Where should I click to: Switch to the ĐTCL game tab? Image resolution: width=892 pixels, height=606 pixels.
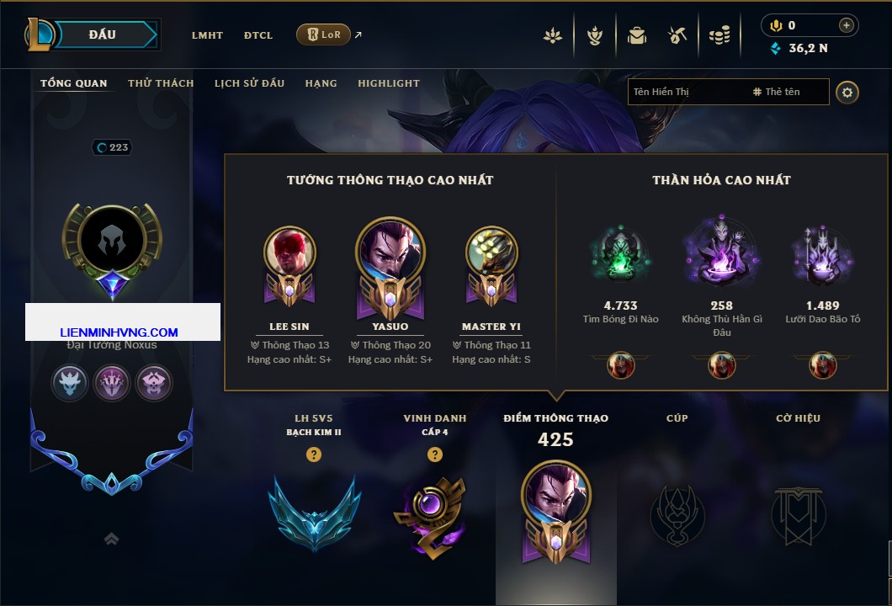[x=258, y=35]
